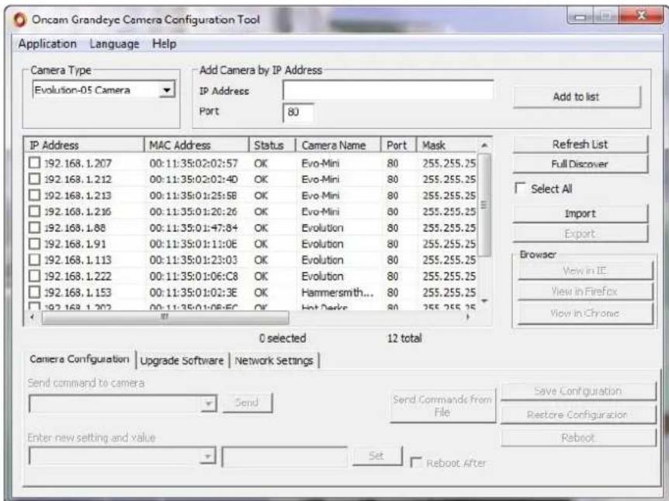The width and height of the screenshot is (669, 501).
Task: Click the camera list vertical scrollbar down arrow
Action: [x=484, y=301]
